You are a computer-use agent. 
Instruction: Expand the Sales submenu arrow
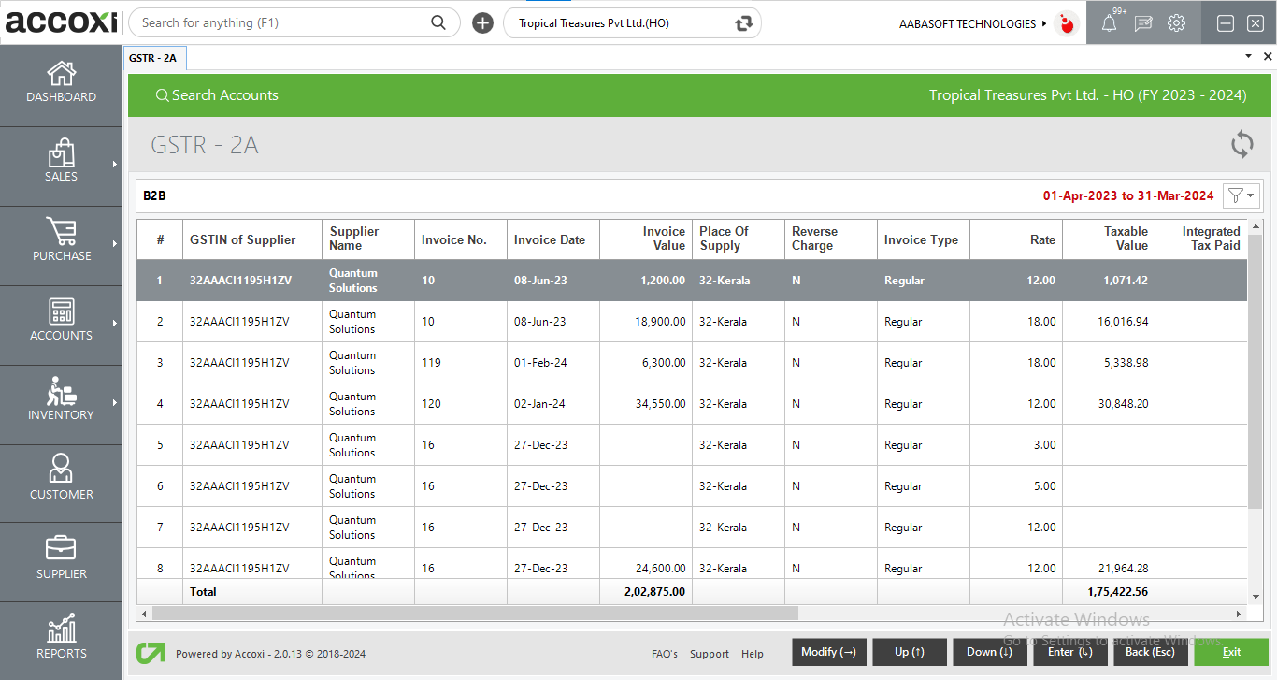point(115,165)
